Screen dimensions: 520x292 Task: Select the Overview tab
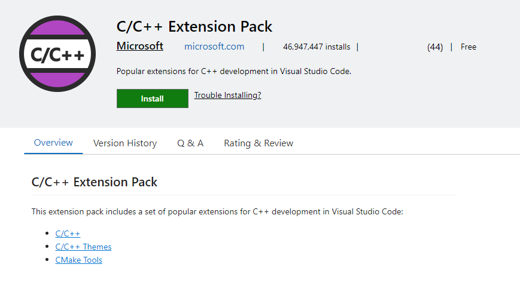click(53, 143)
